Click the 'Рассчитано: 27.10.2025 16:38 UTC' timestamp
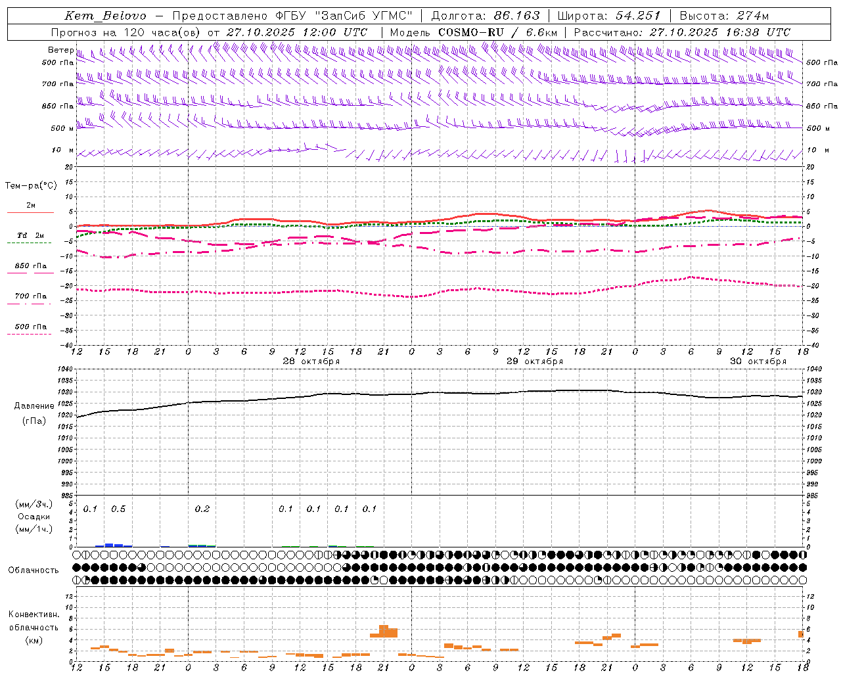This screenshot has height=673, width=841. coord(682,32)
